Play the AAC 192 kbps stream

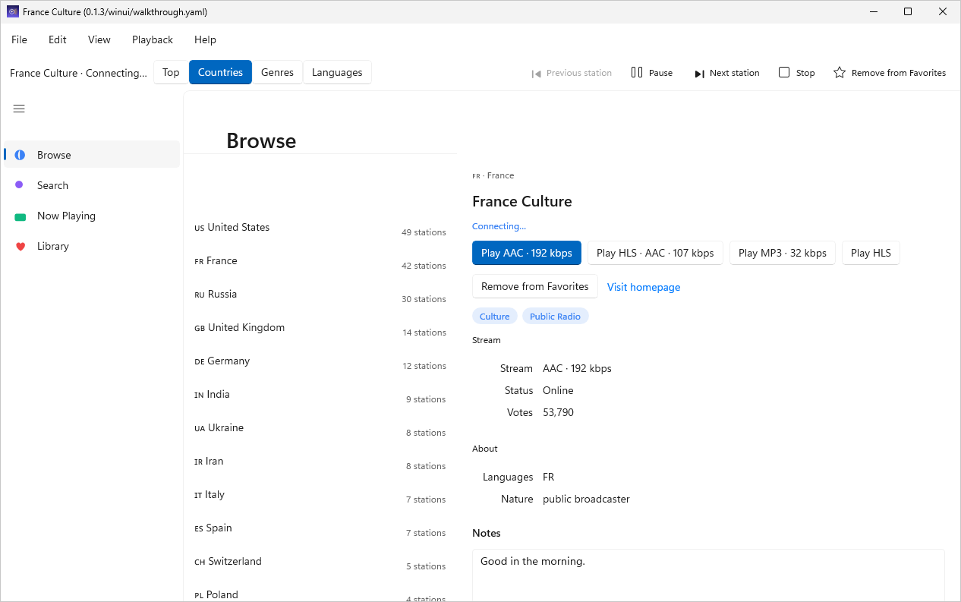527,253
